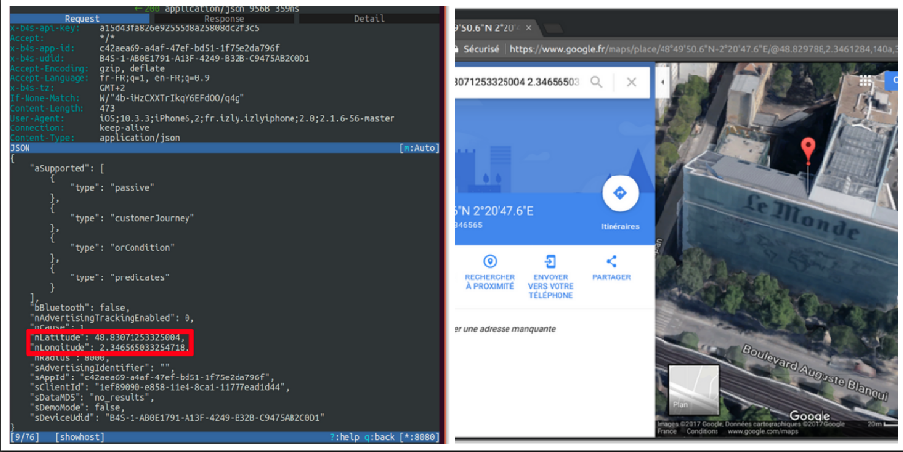
Task: Open the Detail tab in mitmproxy
Action: point(370,19)
